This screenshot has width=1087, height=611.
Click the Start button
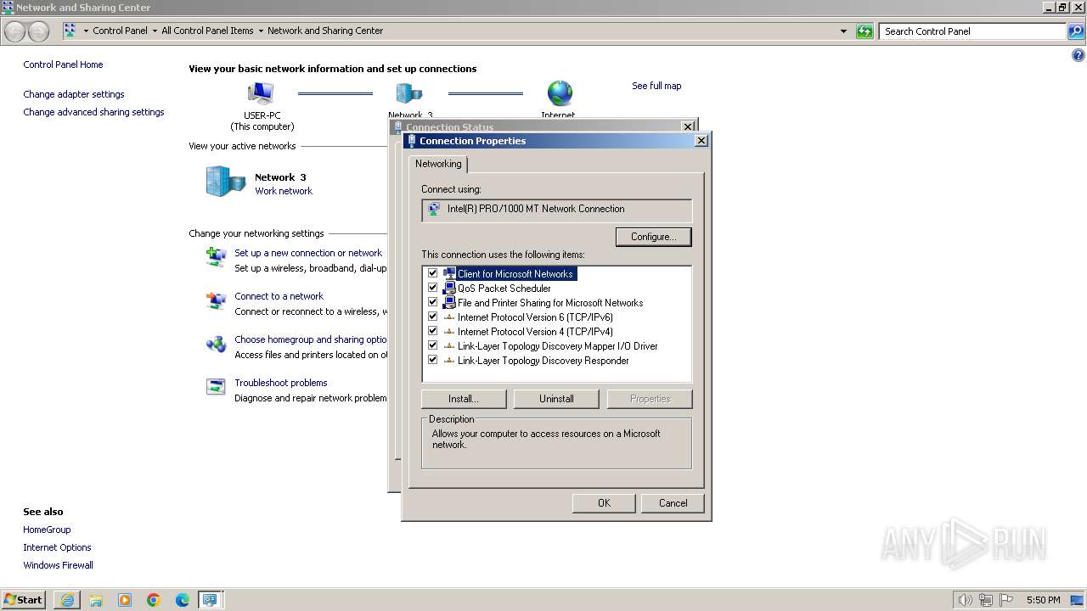pyautogui.click(x=24, y=600)
